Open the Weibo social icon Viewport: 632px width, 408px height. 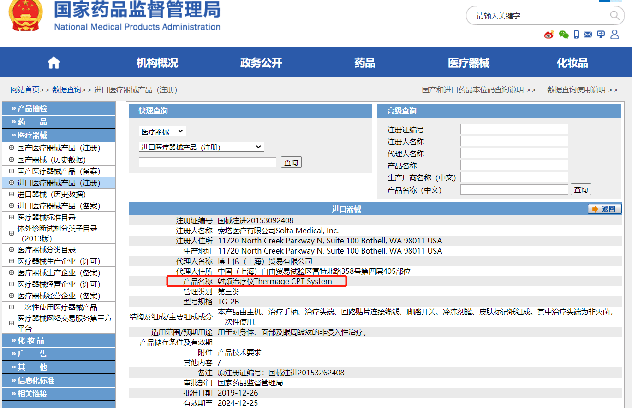[x=549, y=35]
